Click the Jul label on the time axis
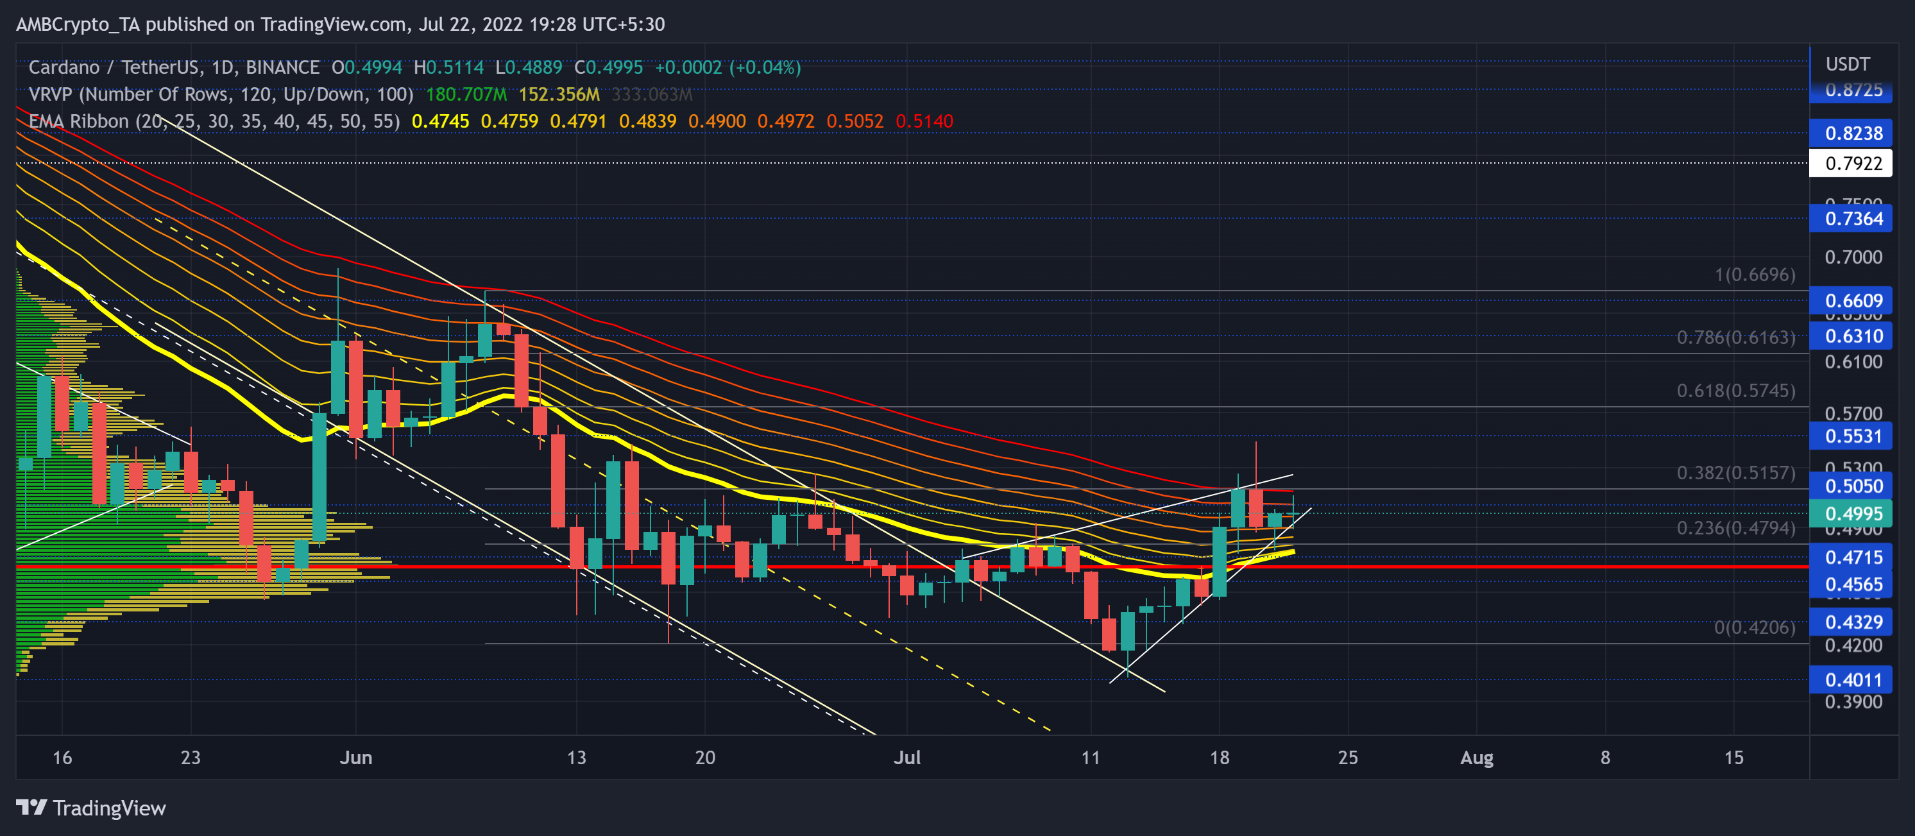 pos(908,758)
